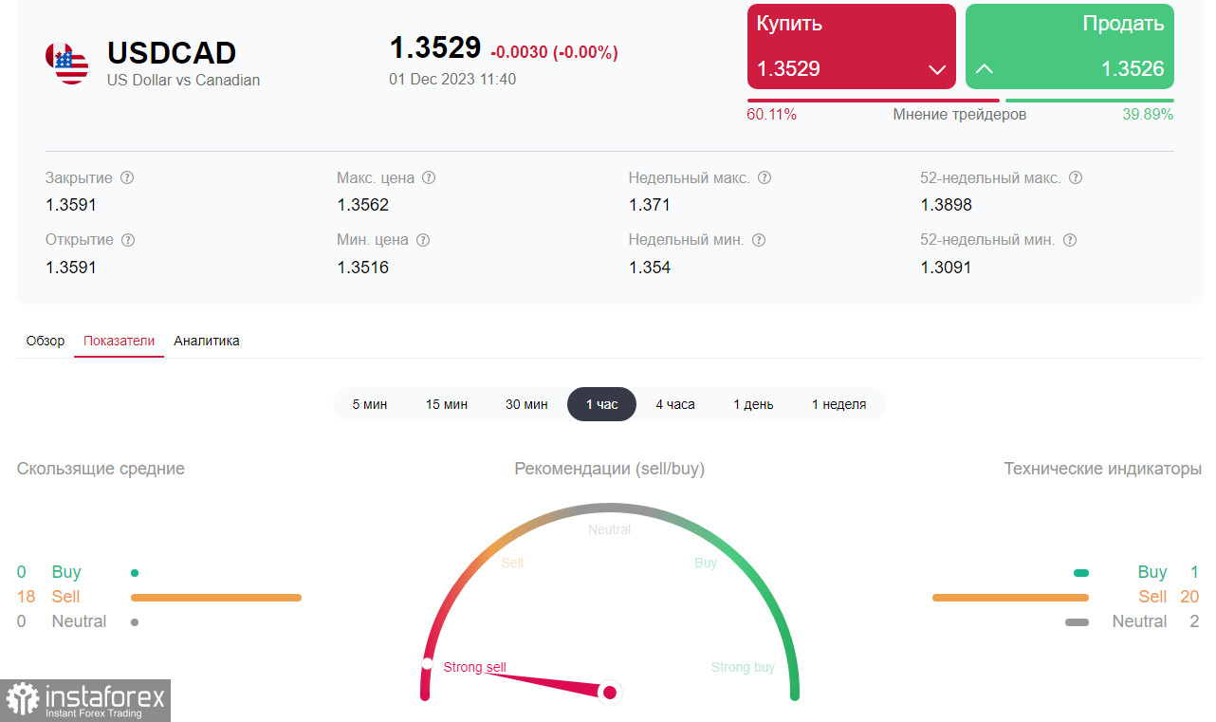Click the gauge needle pivot dot
This screenshot has width=1216, height=722.
[610, 693]
